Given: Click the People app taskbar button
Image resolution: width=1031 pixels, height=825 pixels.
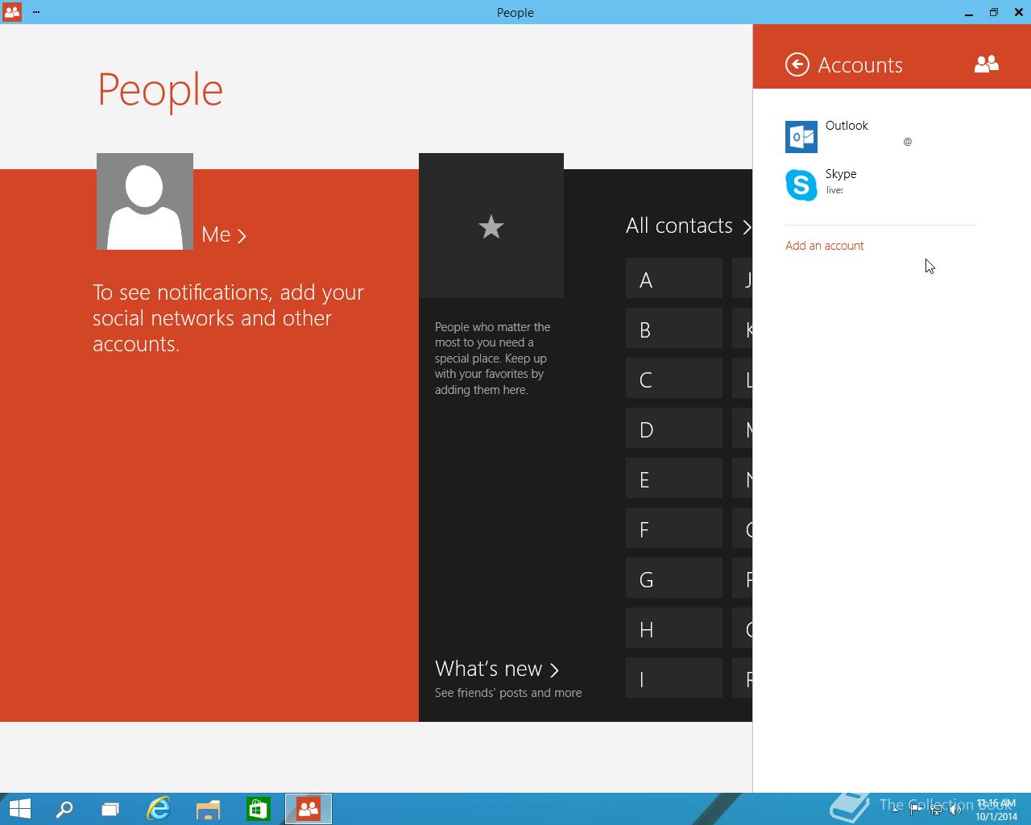Looking at the screenshot, I should (308, 809).
